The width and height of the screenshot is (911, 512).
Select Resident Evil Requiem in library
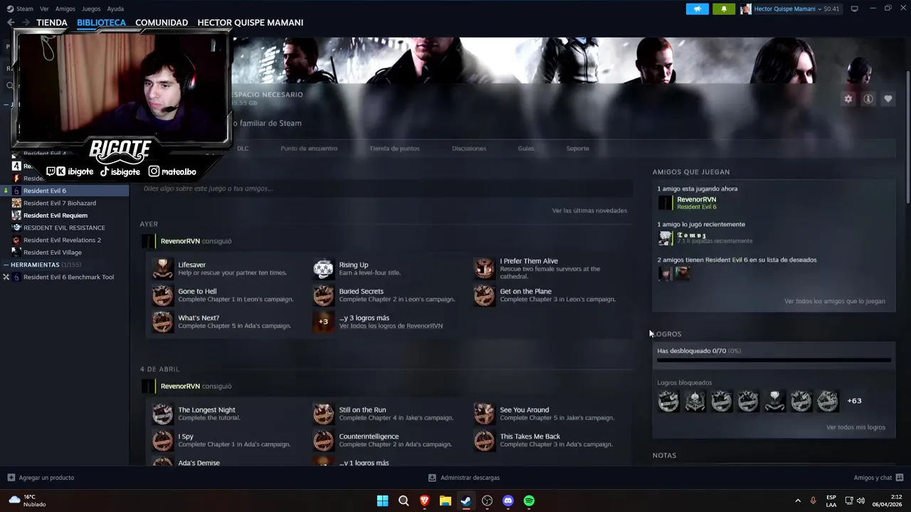(56, 215)
